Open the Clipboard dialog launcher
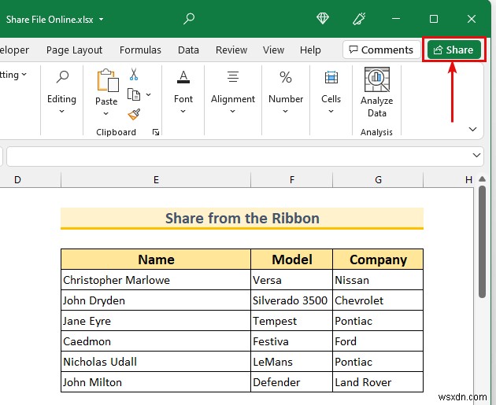The image size is (496, 405). [x=156, y=132]
